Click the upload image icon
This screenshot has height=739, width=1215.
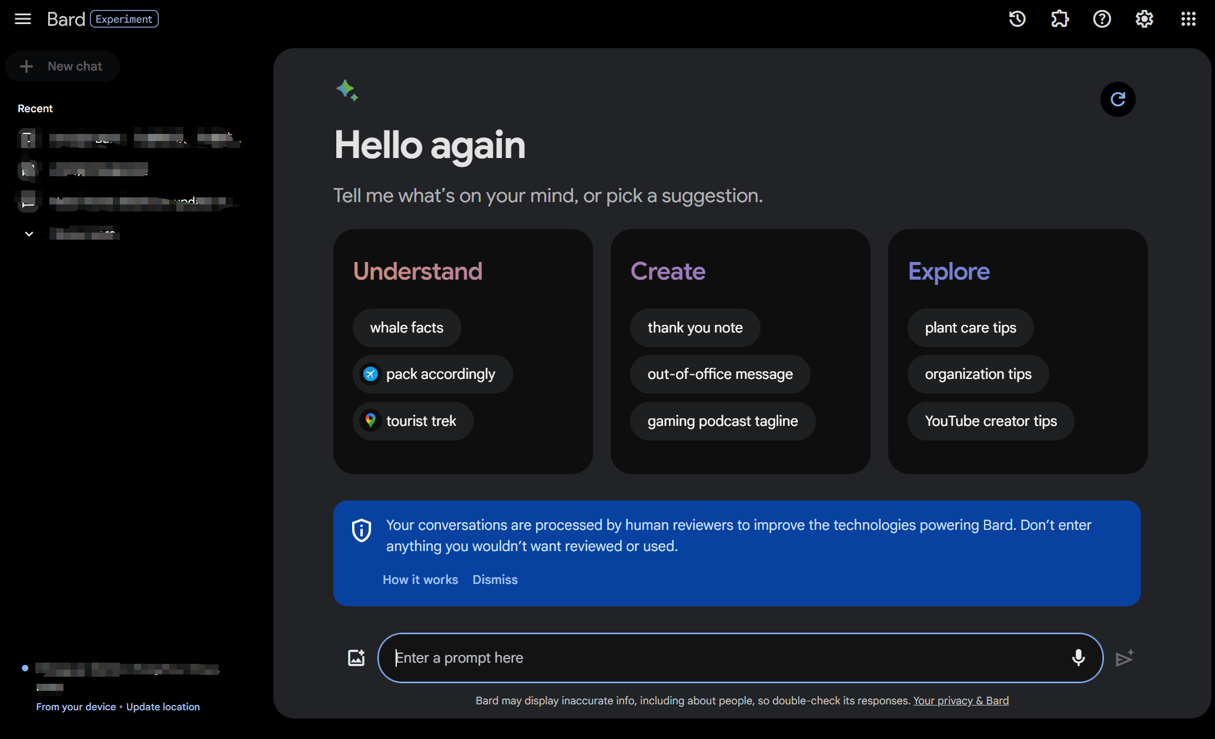[x=356, y=657]
